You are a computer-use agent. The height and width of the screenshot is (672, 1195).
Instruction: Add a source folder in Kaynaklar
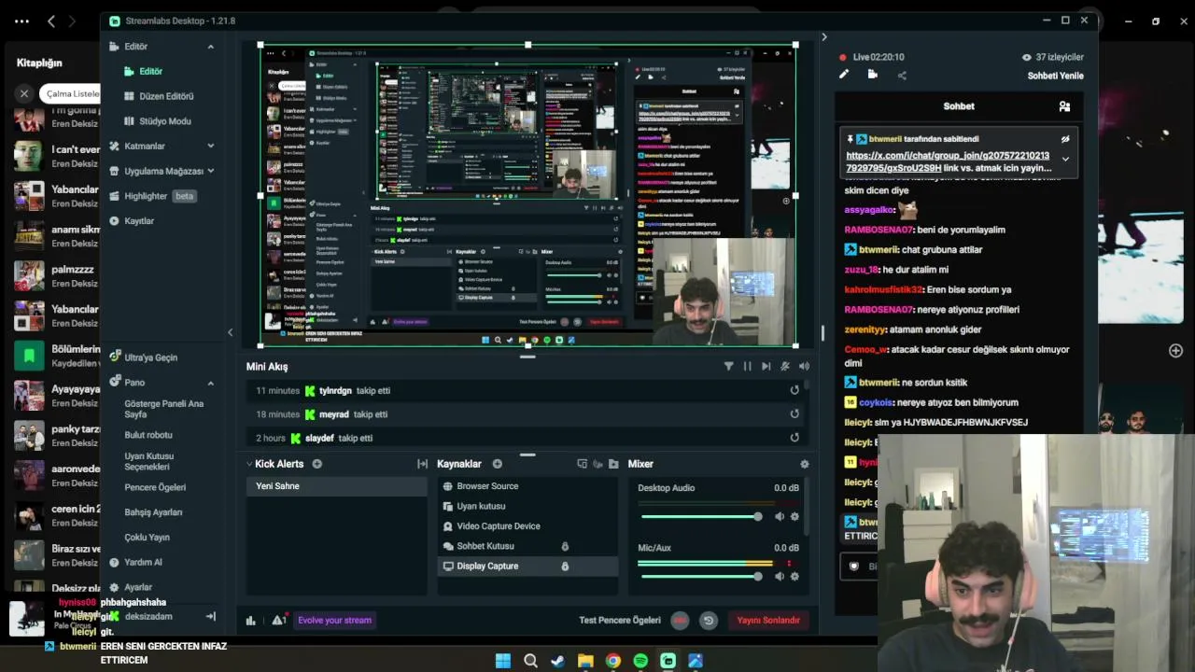tap(613, 464)
